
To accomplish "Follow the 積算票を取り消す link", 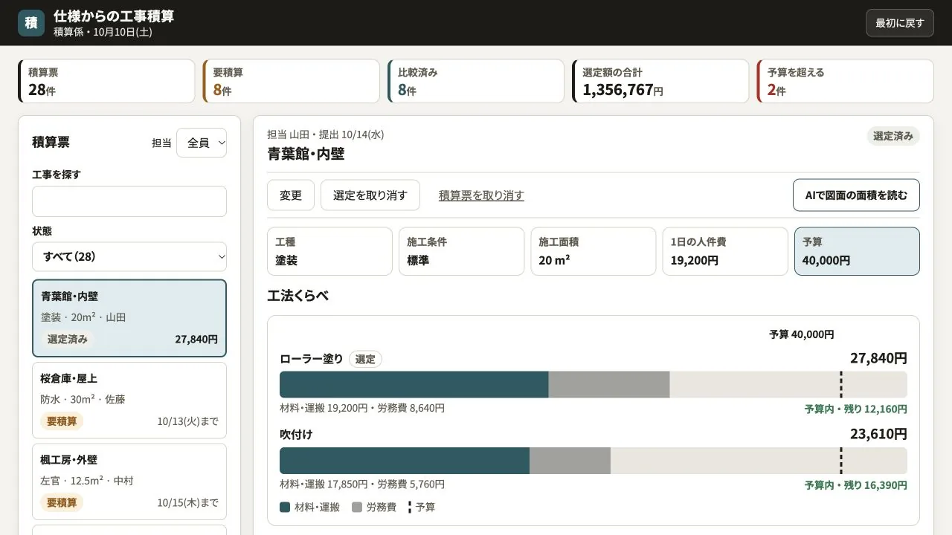I will point(481,195).
